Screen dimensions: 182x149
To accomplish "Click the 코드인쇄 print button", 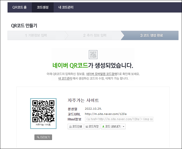I will [75, 126].
